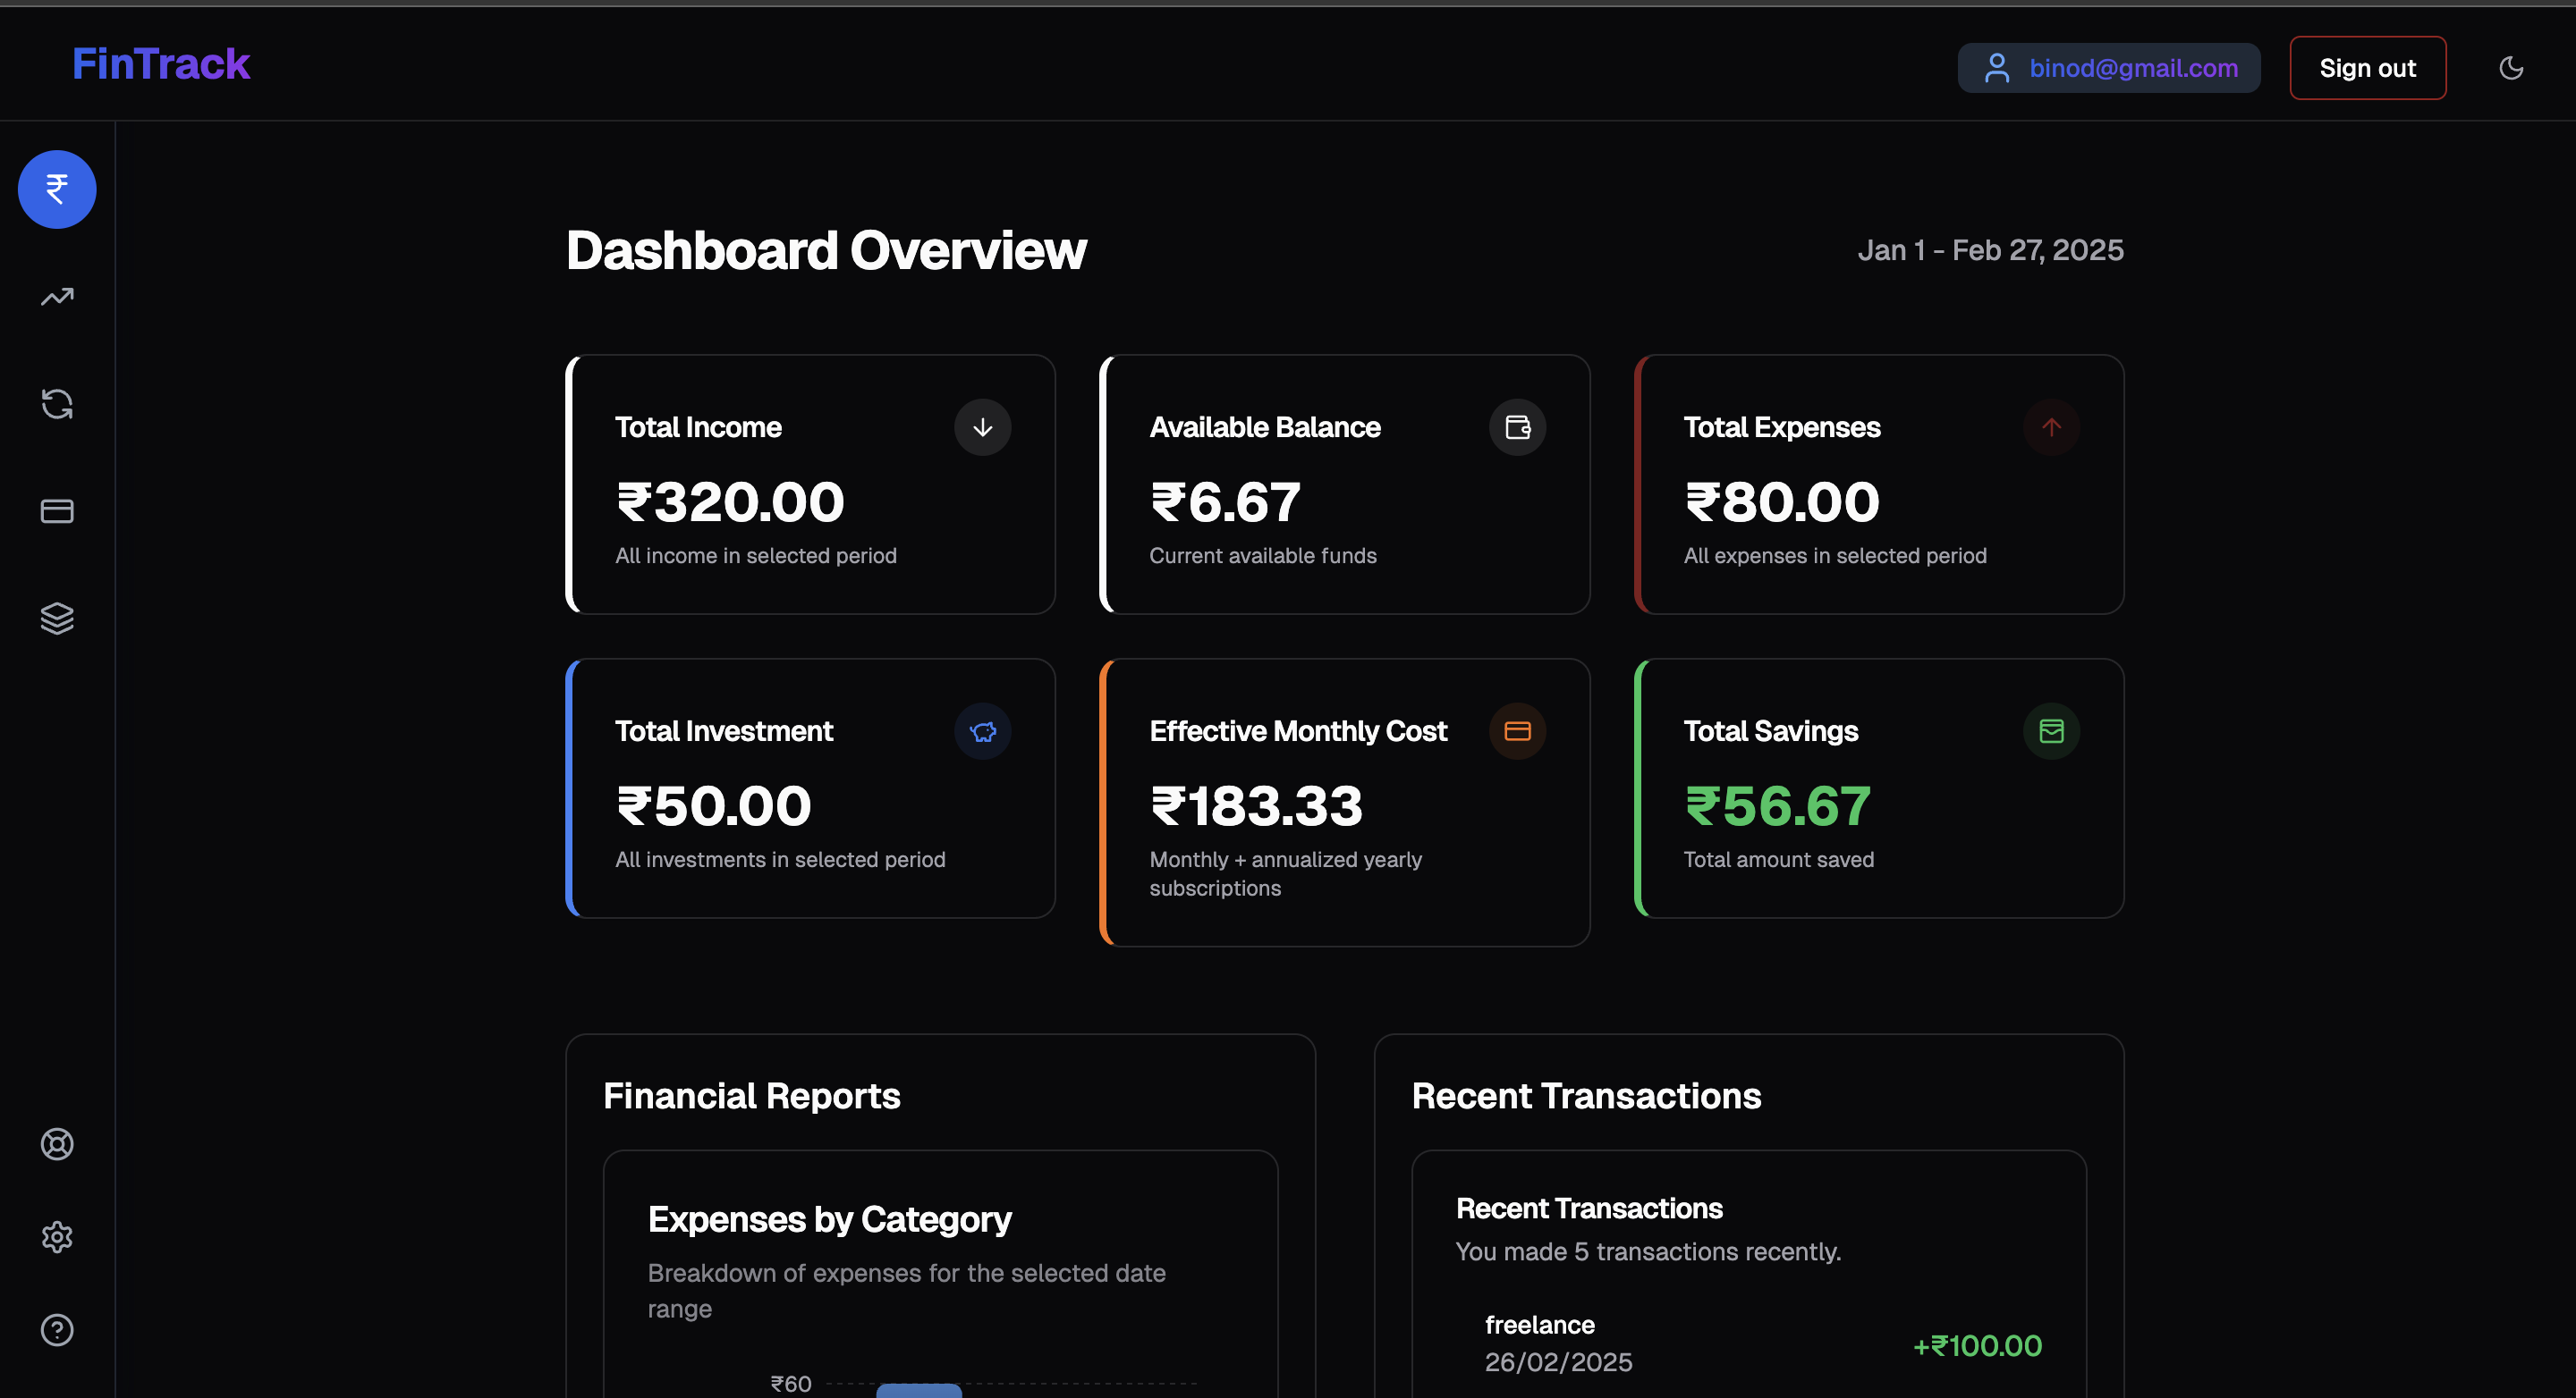
Task: Click the red up arrow on Total Expenses
Action: point(2051,427)
